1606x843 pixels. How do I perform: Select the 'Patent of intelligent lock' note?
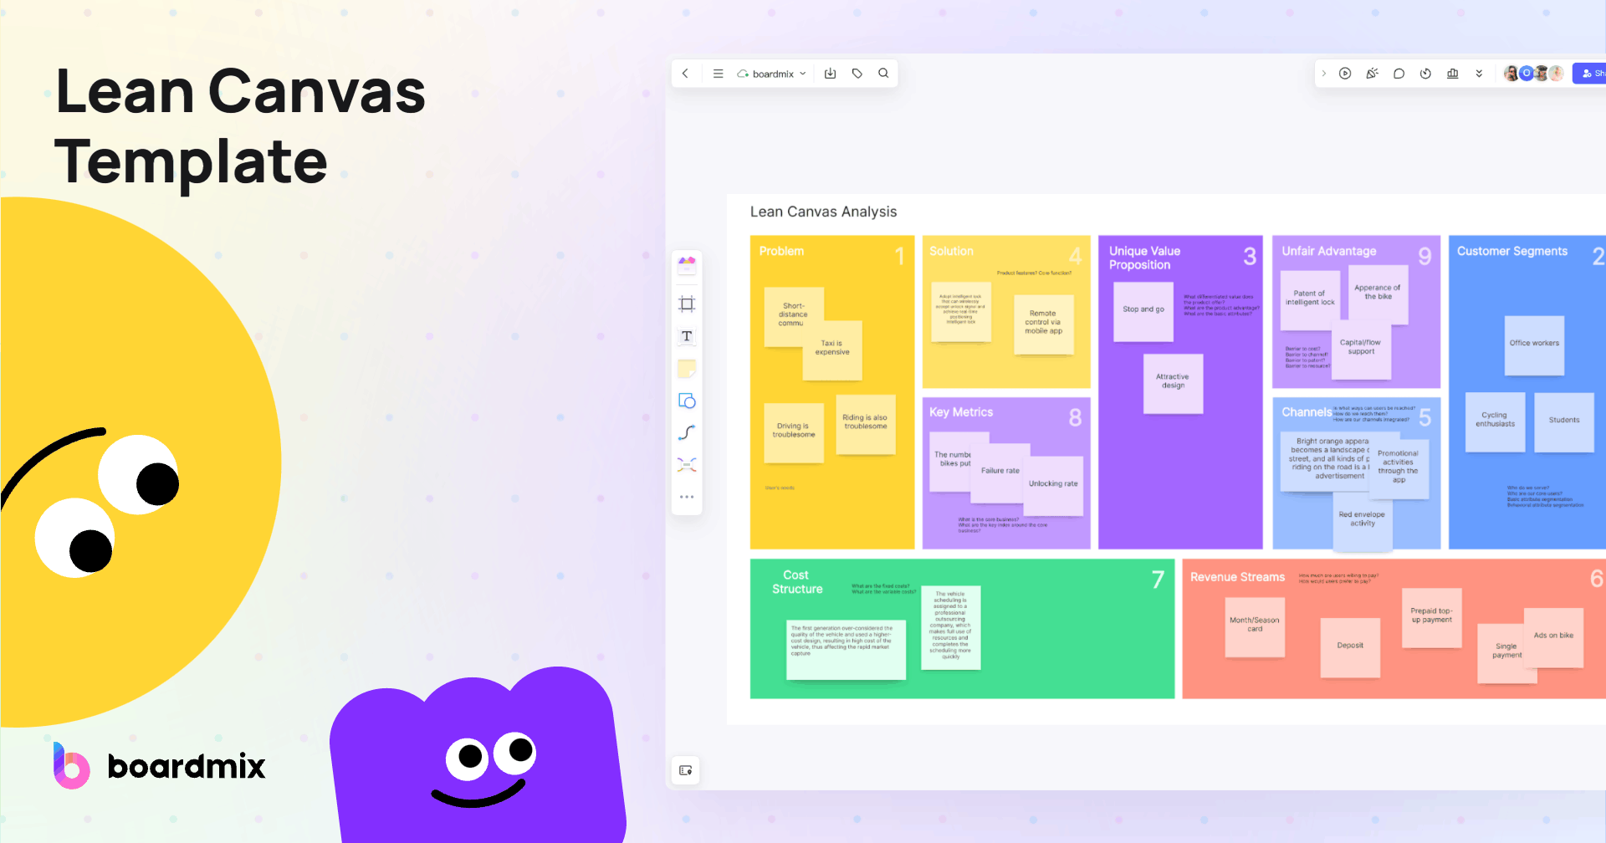click(1310, 300)
